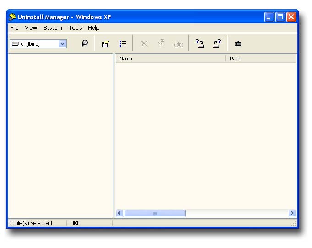This screenshot has width=312, height=248.
Task: Open the Help menu
Action: click(x=93, y=28)
